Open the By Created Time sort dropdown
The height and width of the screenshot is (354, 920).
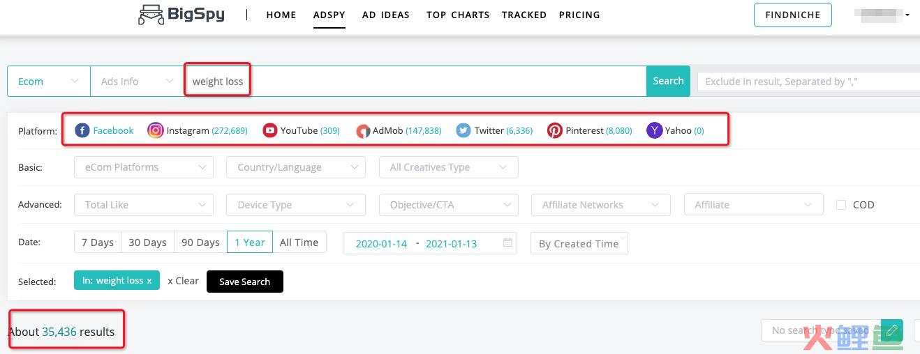coord(579,243)
